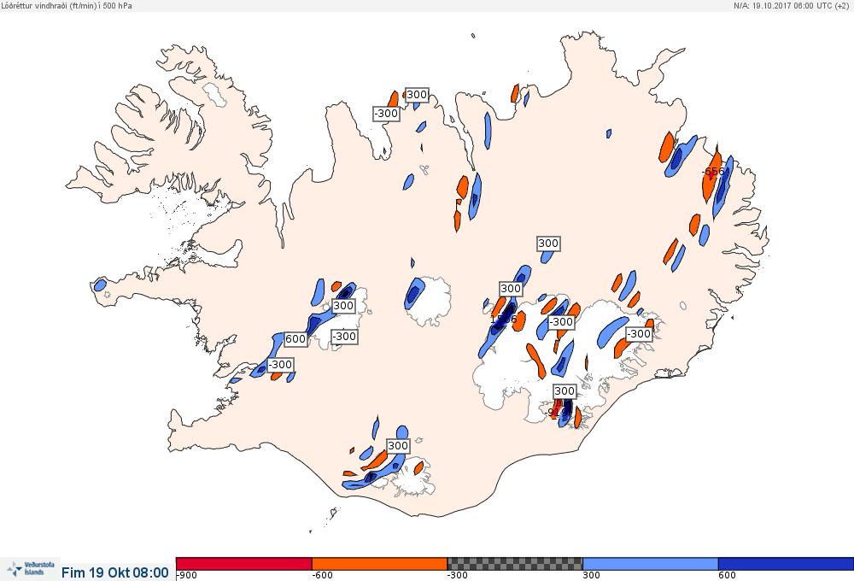The height and width of the screenshot is (581, 854).
Task: Click the 'Fim 19 Okt 08:00' date label
Action: pyautogui.click(x=115, y=572)
